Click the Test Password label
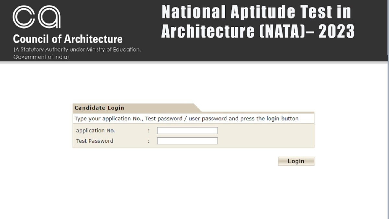 [x=94, y=141]
